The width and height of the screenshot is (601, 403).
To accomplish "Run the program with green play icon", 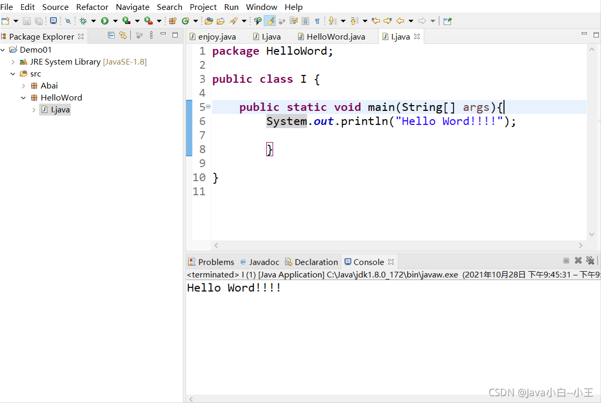I will 105,21.
